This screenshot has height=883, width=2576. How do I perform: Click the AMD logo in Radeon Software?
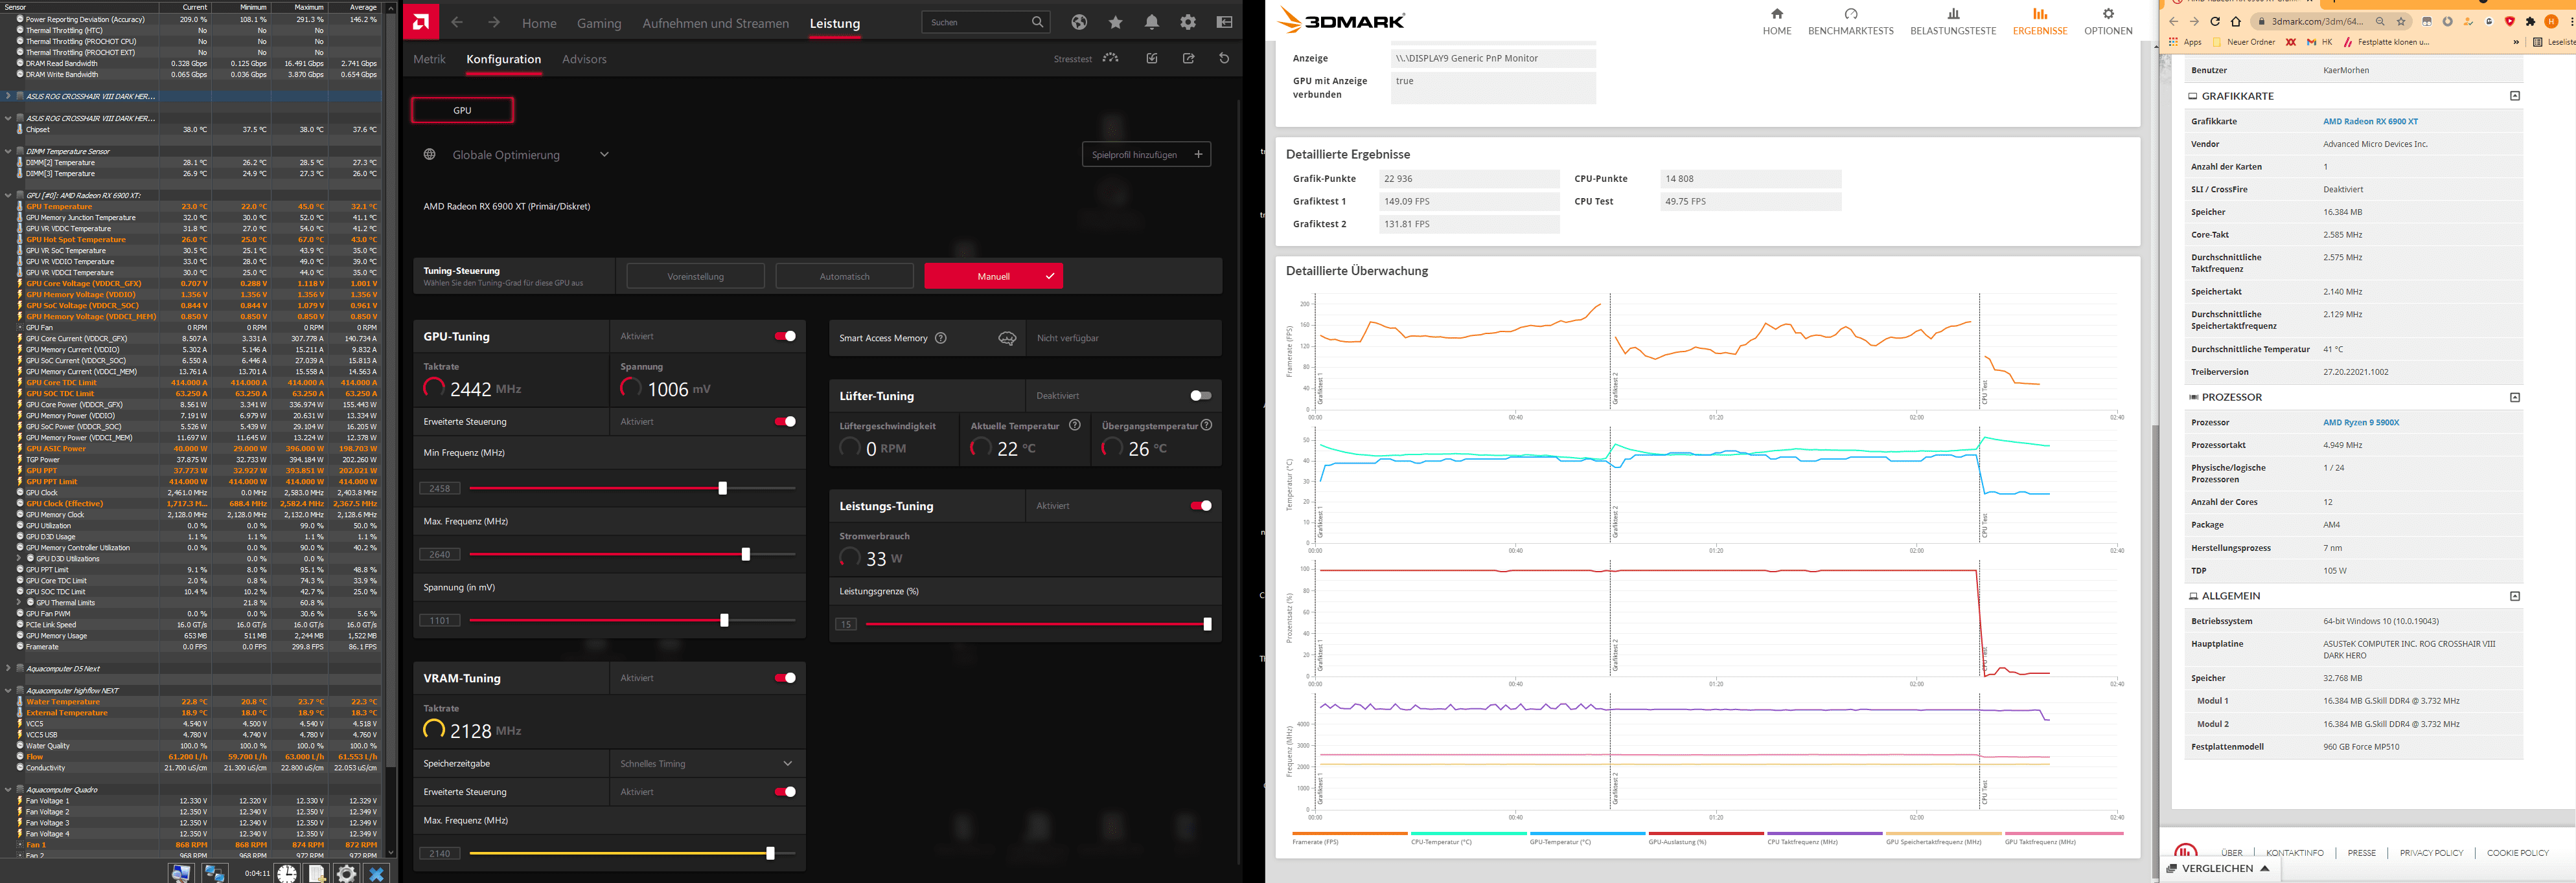pos(421,22)
